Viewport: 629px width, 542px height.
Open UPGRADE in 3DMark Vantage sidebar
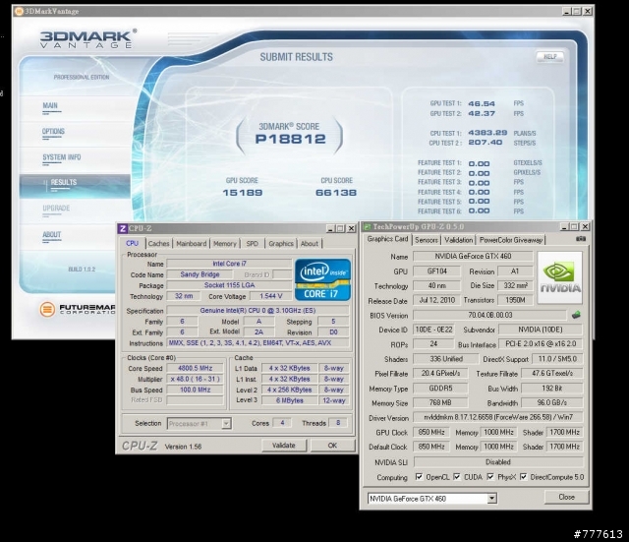click(x=56, y=208)
